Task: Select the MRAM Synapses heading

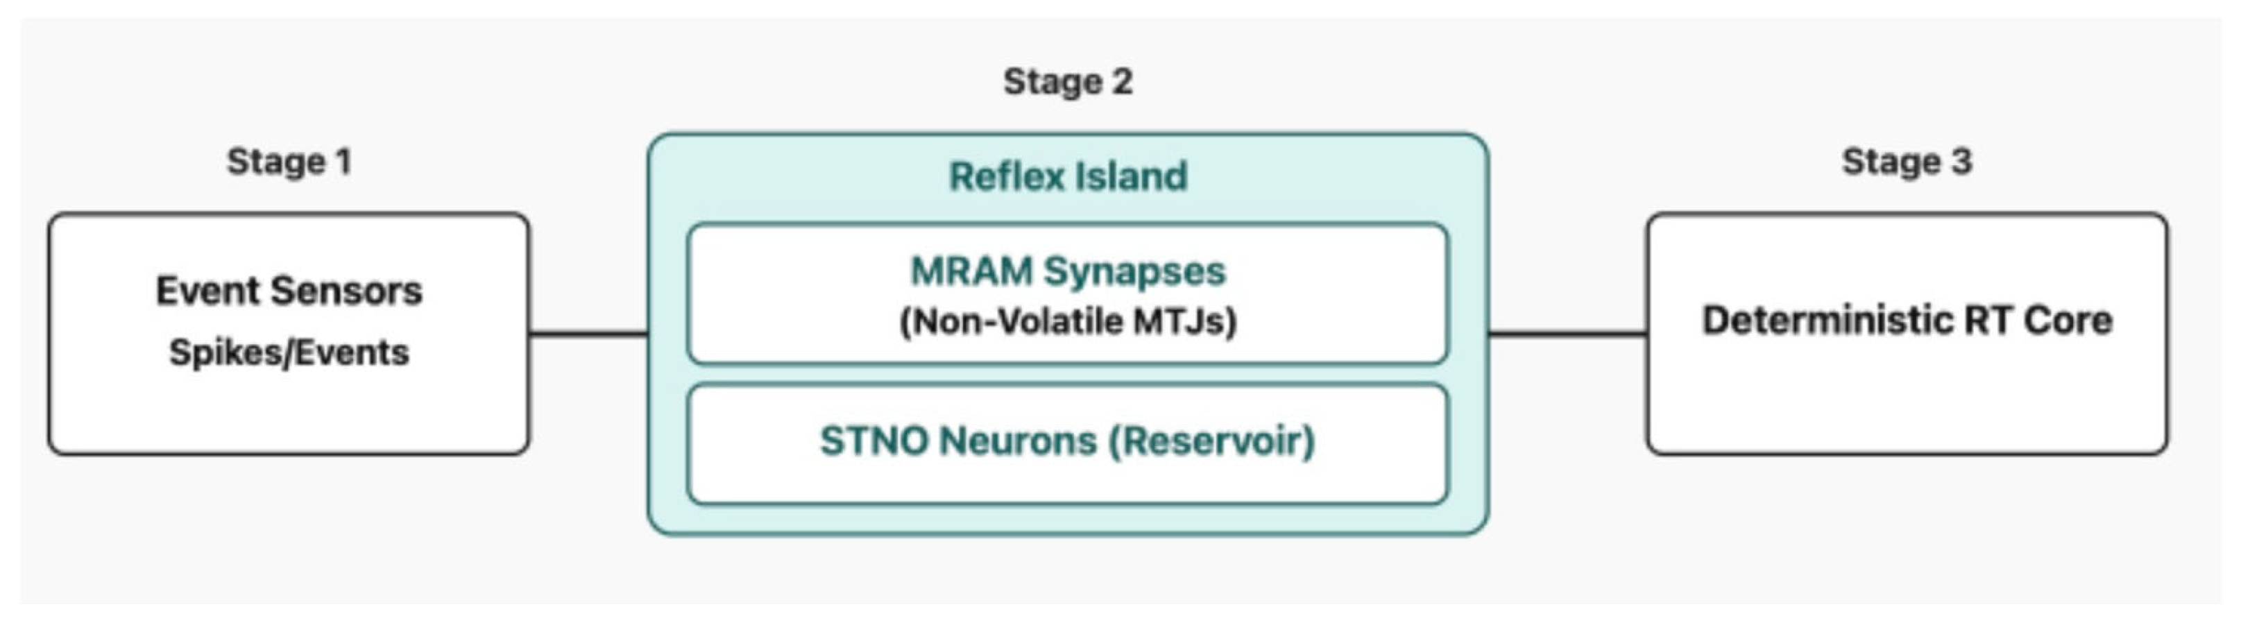Action: [x=1068, y=271]
